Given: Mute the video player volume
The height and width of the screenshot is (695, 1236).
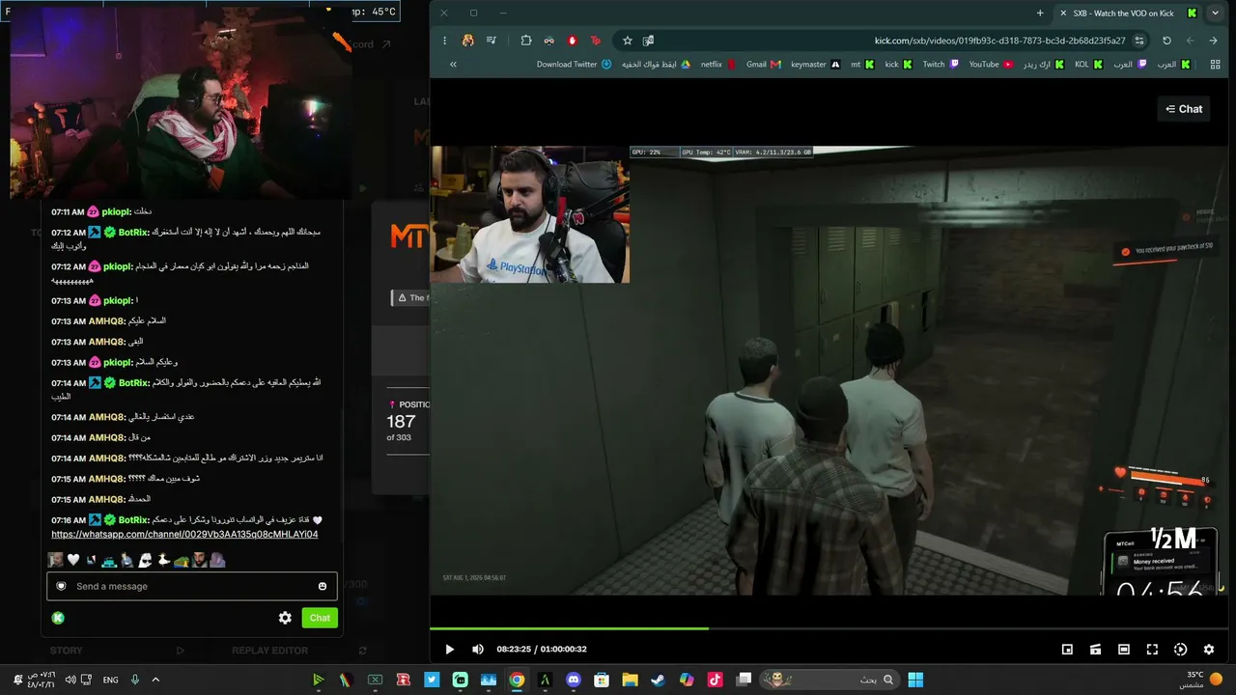Looking at the screenshot, I should 478,650.
